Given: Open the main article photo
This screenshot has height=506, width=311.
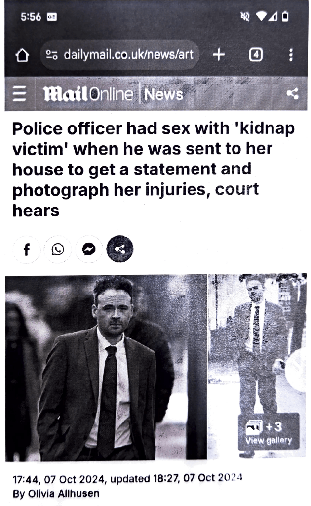Looking at the screenshot, I should pyautogui.click(x=106, y=367).
